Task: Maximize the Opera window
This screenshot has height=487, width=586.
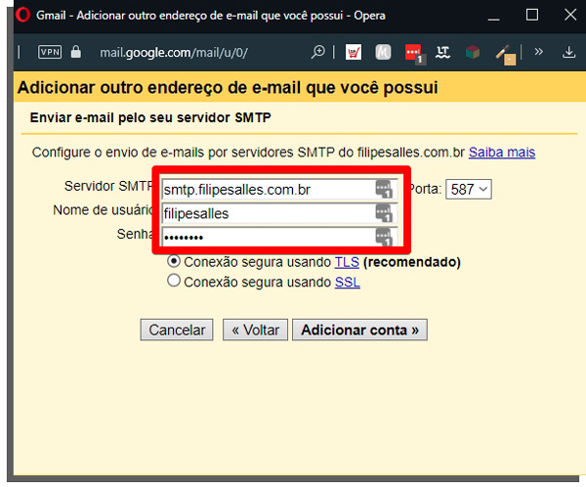Action: pyautogui.click(x=532, y=15)
